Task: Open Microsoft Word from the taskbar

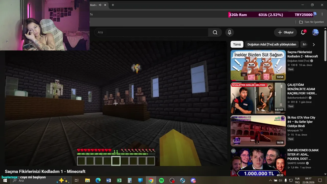Action: pyautogui.click(x=109, y=180)
